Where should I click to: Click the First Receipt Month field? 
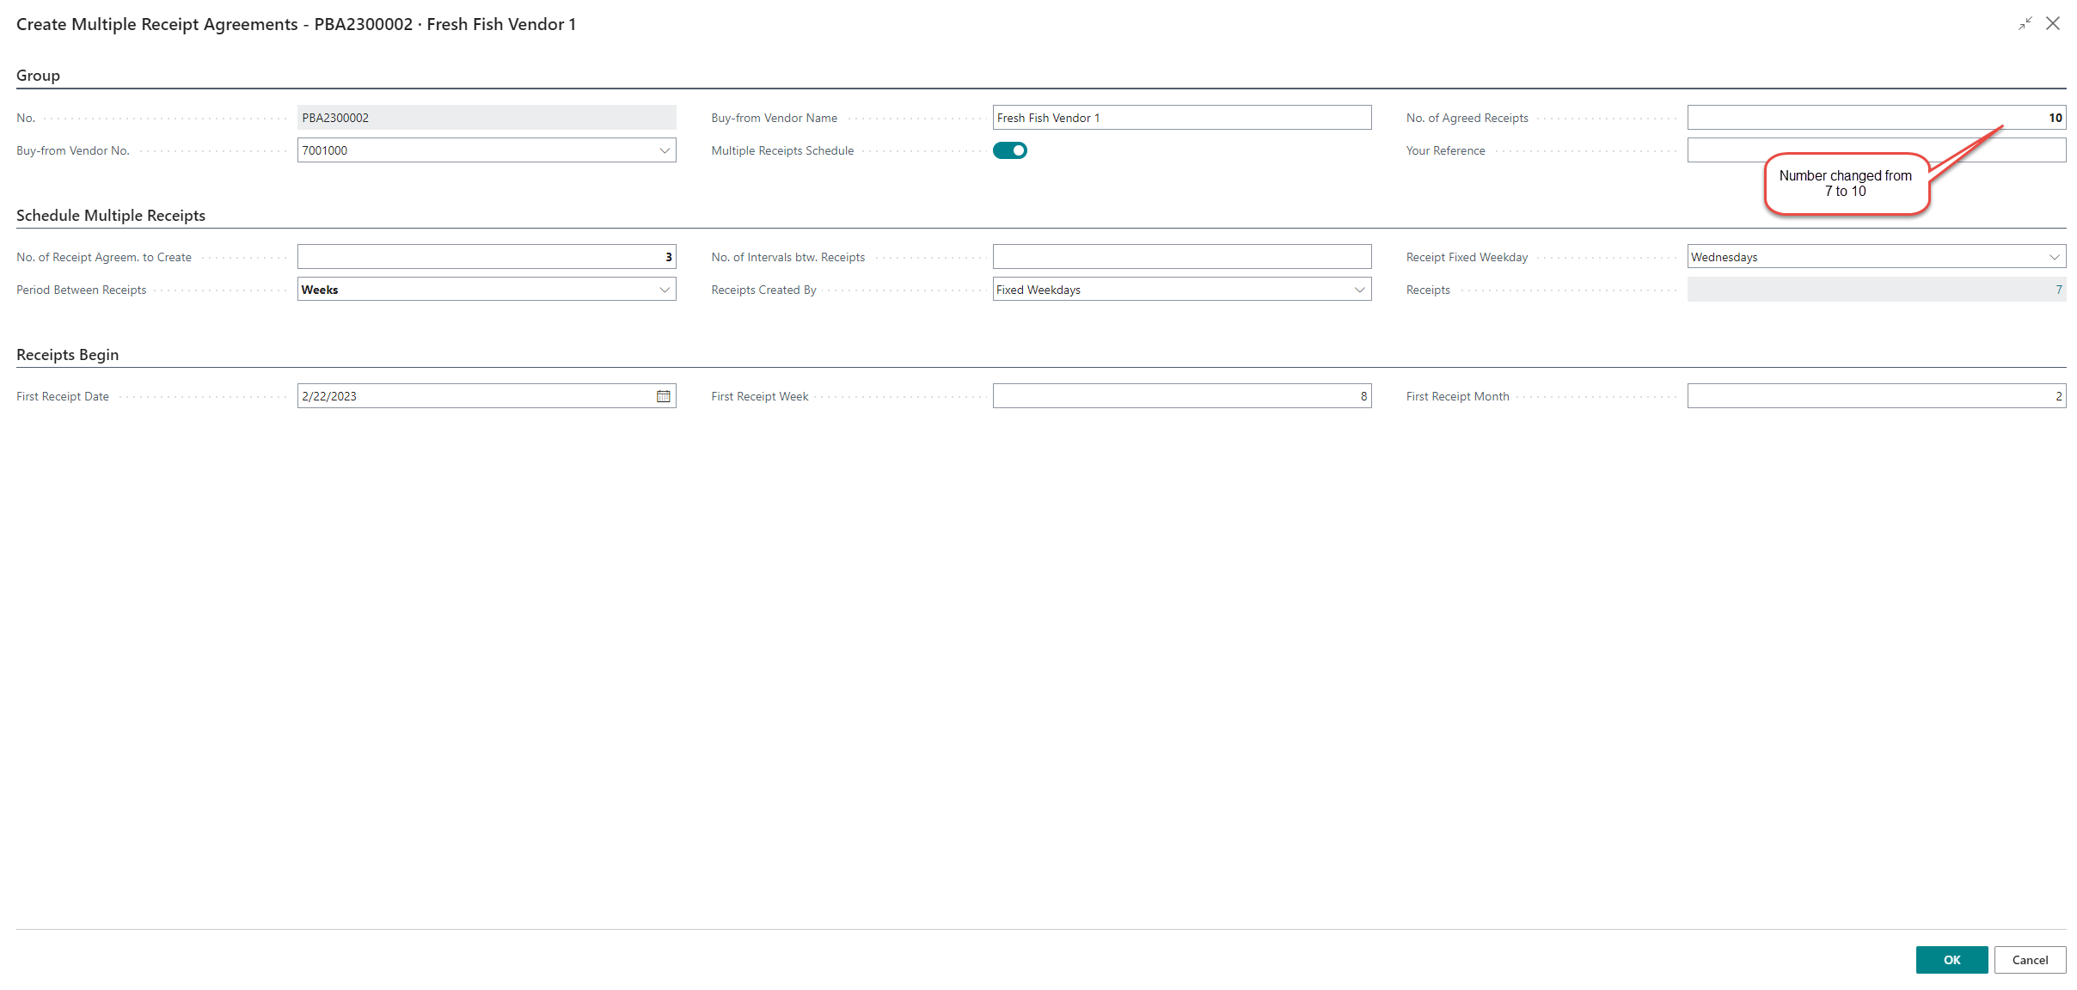pos(1876,396)
